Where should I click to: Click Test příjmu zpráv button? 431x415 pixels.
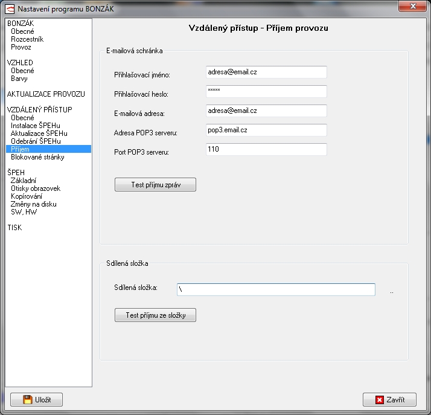pyautogui.click(x=155, y=184)
